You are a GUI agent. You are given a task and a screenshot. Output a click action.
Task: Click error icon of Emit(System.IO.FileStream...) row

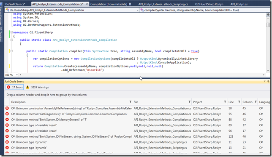[7, 136]
